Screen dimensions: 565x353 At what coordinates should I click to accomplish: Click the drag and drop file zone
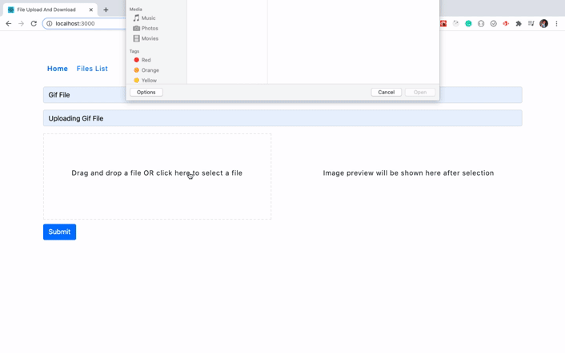pyautogui.click(x=157, y=176)
